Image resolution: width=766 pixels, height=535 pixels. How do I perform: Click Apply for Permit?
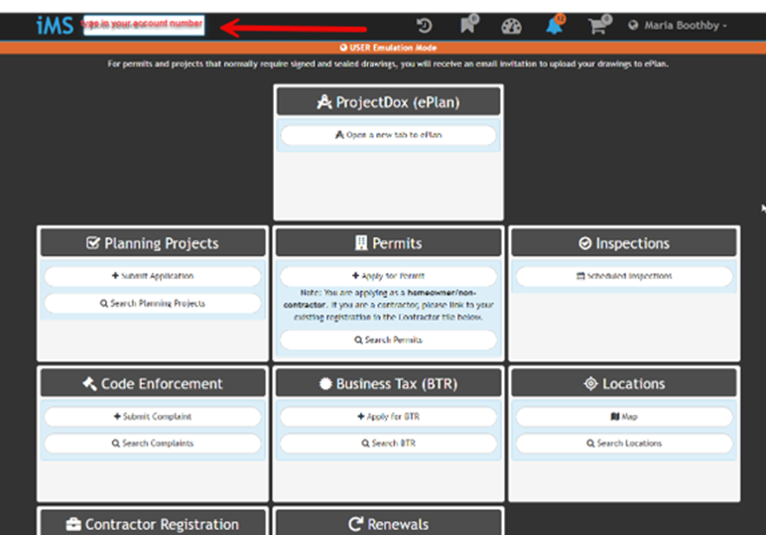388,276
